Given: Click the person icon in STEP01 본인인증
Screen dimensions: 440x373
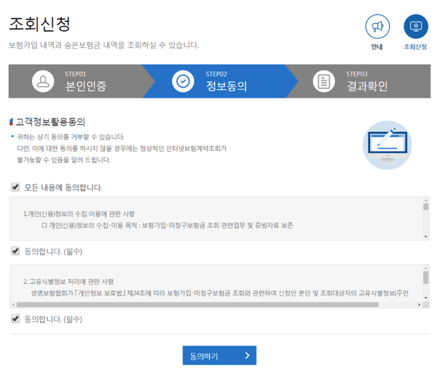Looking at the screenshot, I should [x=43, y=81].
